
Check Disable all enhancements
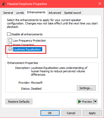9,34
